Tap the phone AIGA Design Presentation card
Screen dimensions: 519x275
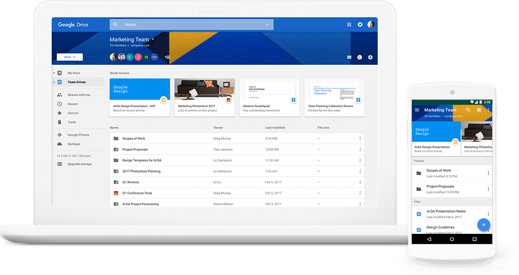pyautogui.click(x=436, y=139)
